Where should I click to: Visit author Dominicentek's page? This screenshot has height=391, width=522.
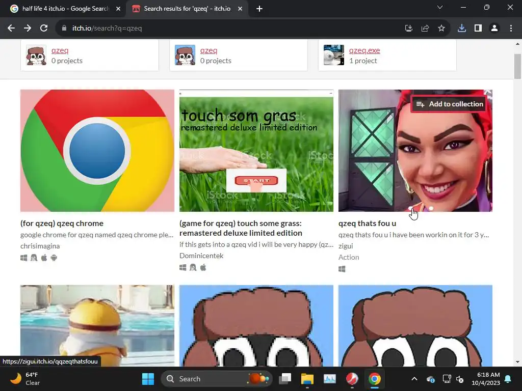[x=201, y=256]
